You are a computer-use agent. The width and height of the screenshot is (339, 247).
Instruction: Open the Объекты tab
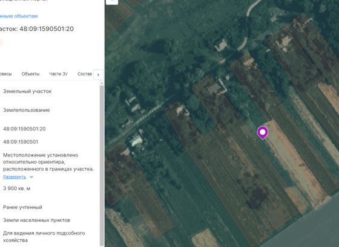tap(30, 74)
